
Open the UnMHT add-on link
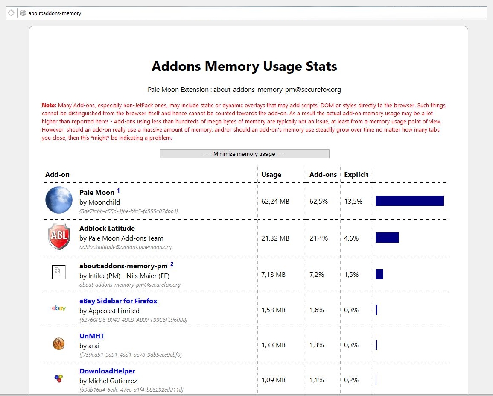click(x=92, y=336)
